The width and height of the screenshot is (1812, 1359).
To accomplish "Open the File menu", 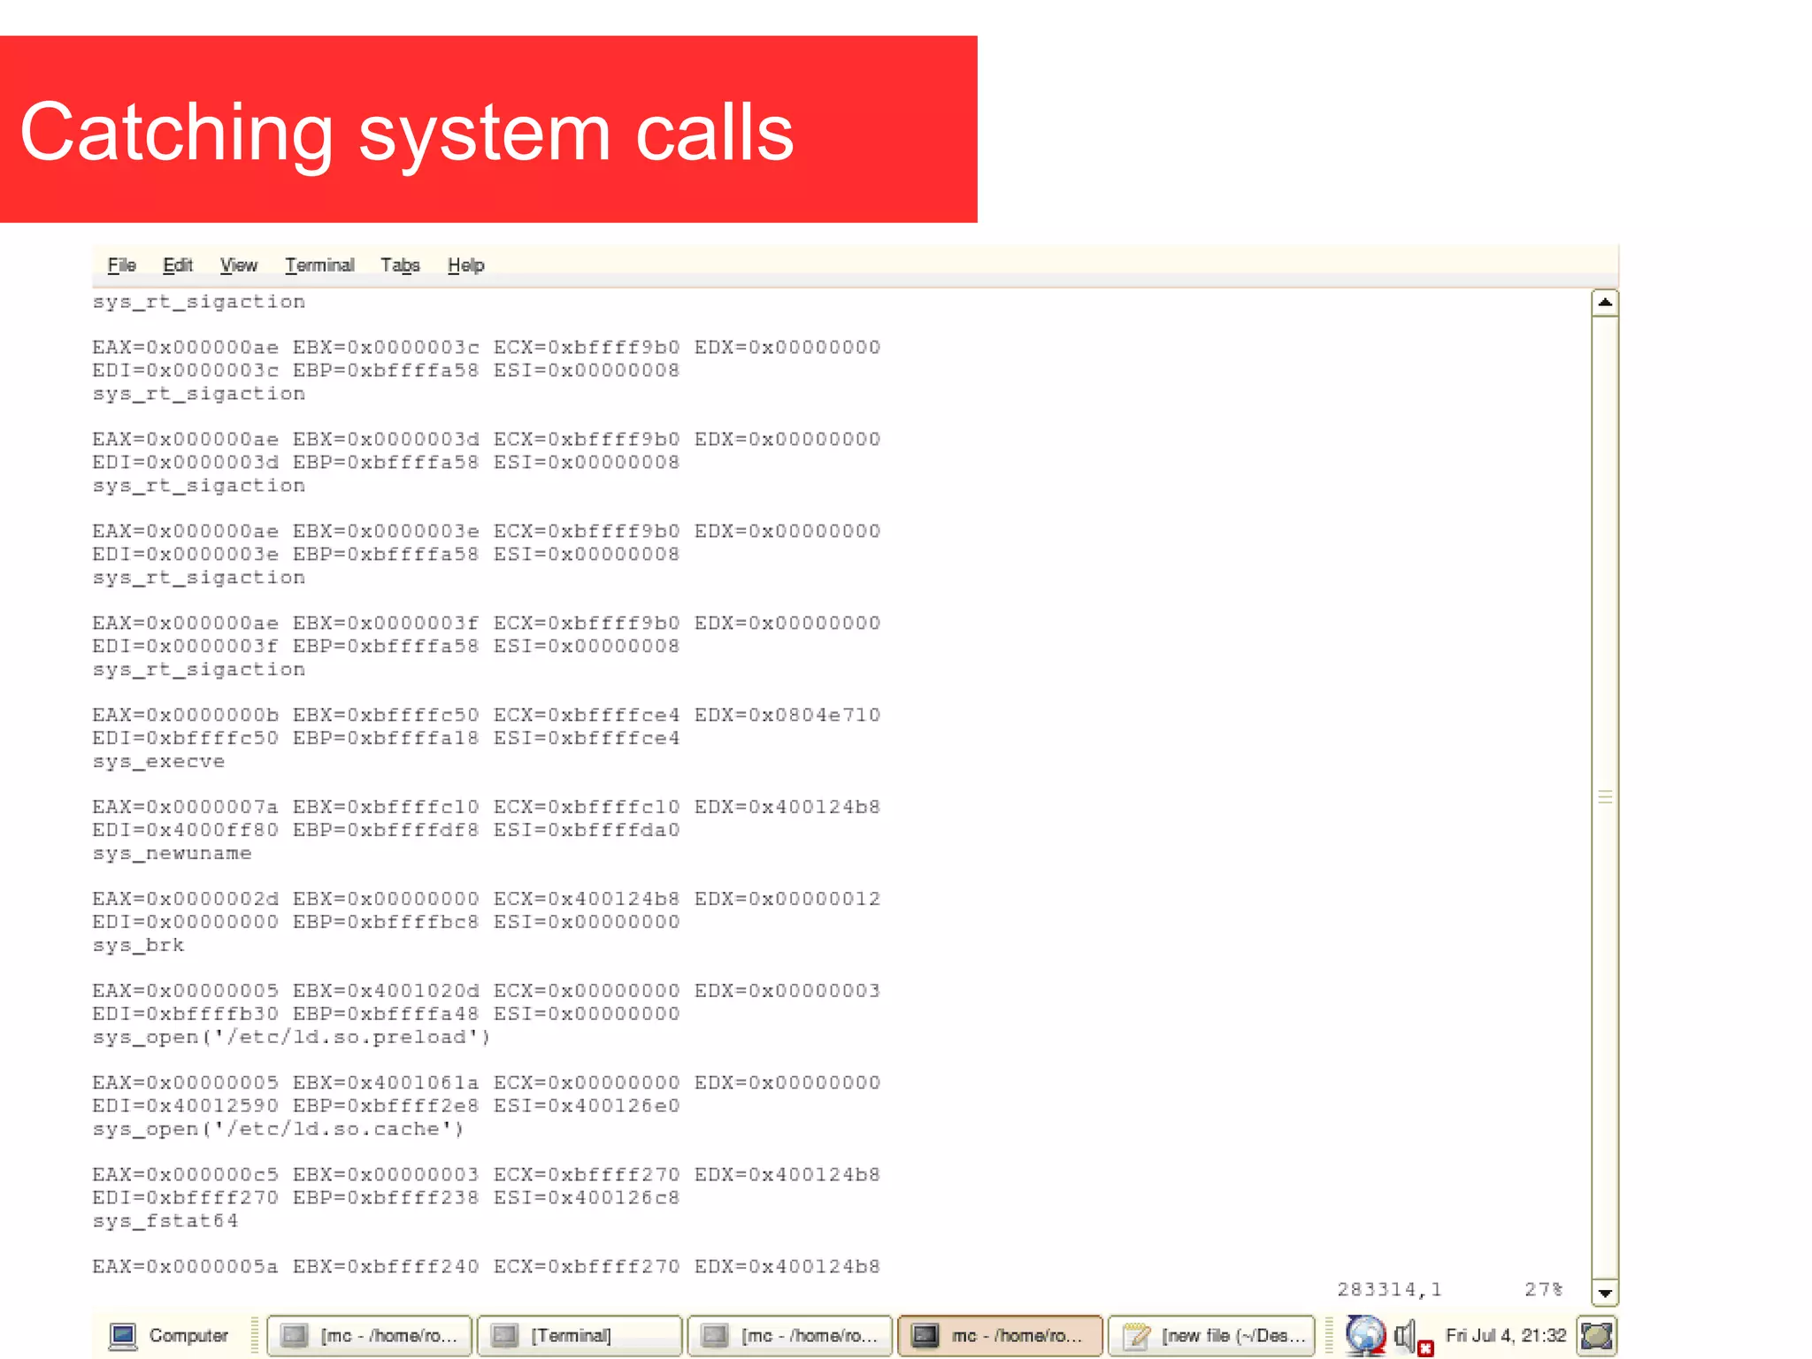I will (x=121, y=265).
